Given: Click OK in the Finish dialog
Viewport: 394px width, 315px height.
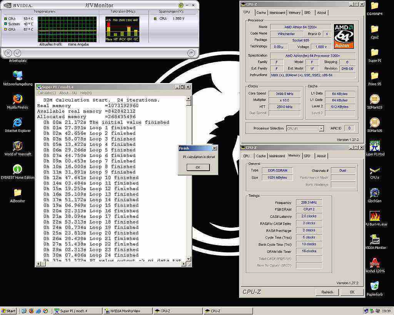Looking at the screenshot, I should pos(198,167).
